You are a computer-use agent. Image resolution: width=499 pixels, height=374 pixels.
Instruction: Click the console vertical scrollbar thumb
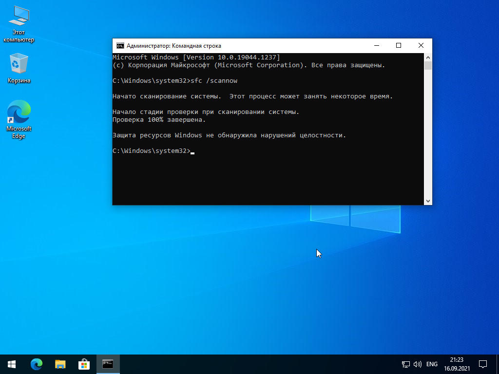pos(428,66)
